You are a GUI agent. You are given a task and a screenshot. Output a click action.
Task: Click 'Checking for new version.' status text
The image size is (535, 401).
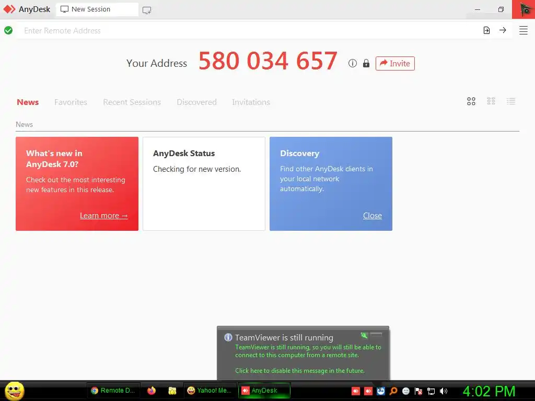tap(197, 169)
